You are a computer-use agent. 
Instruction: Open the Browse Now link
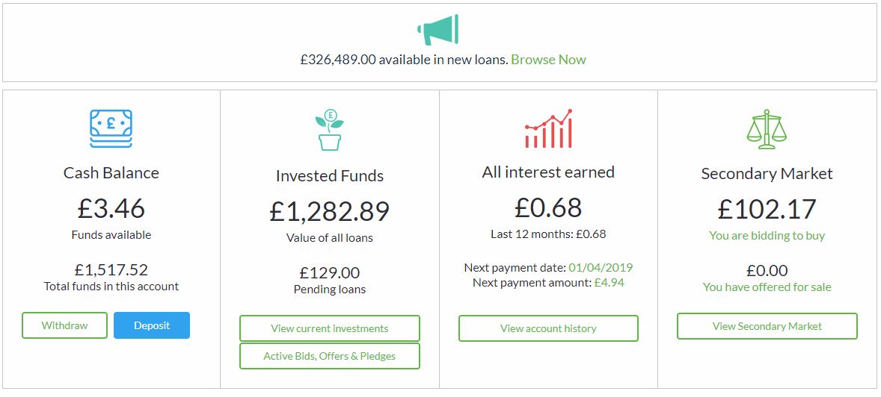click(x=548, y=60)
